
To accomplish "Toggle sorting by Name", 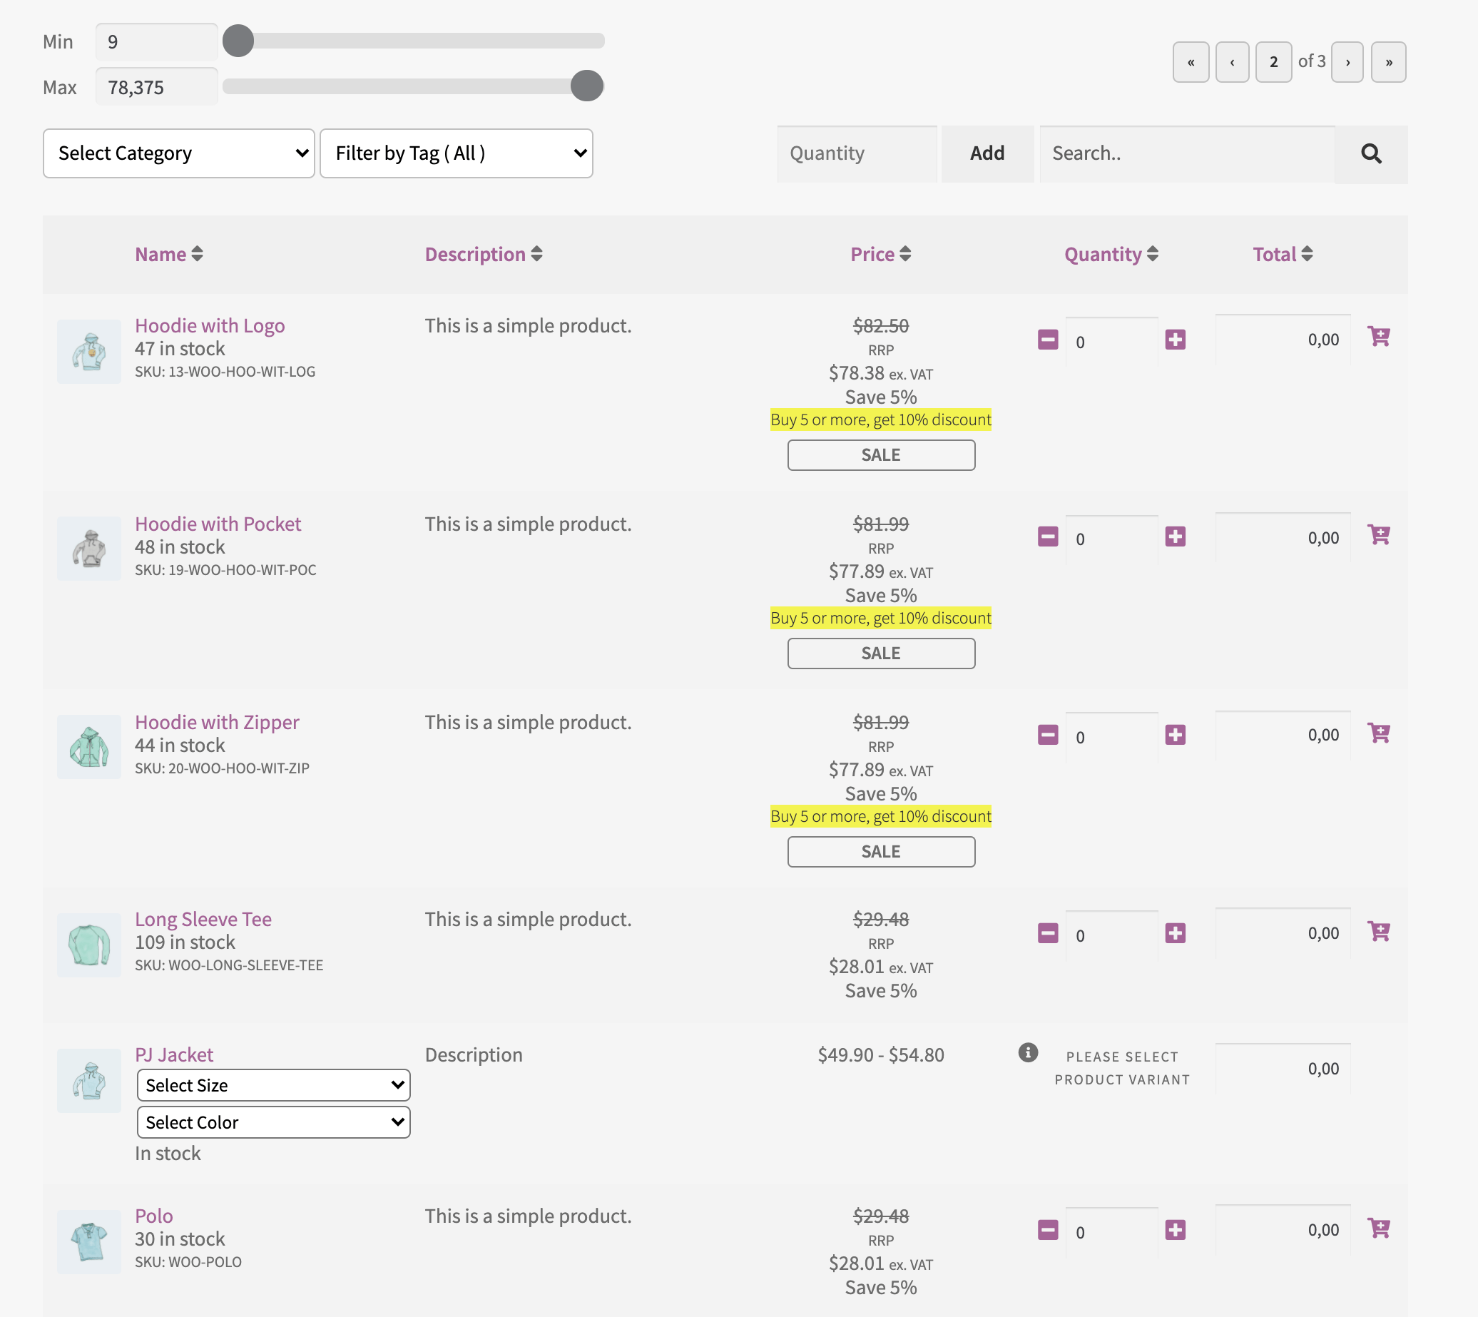I will [168, 254].
